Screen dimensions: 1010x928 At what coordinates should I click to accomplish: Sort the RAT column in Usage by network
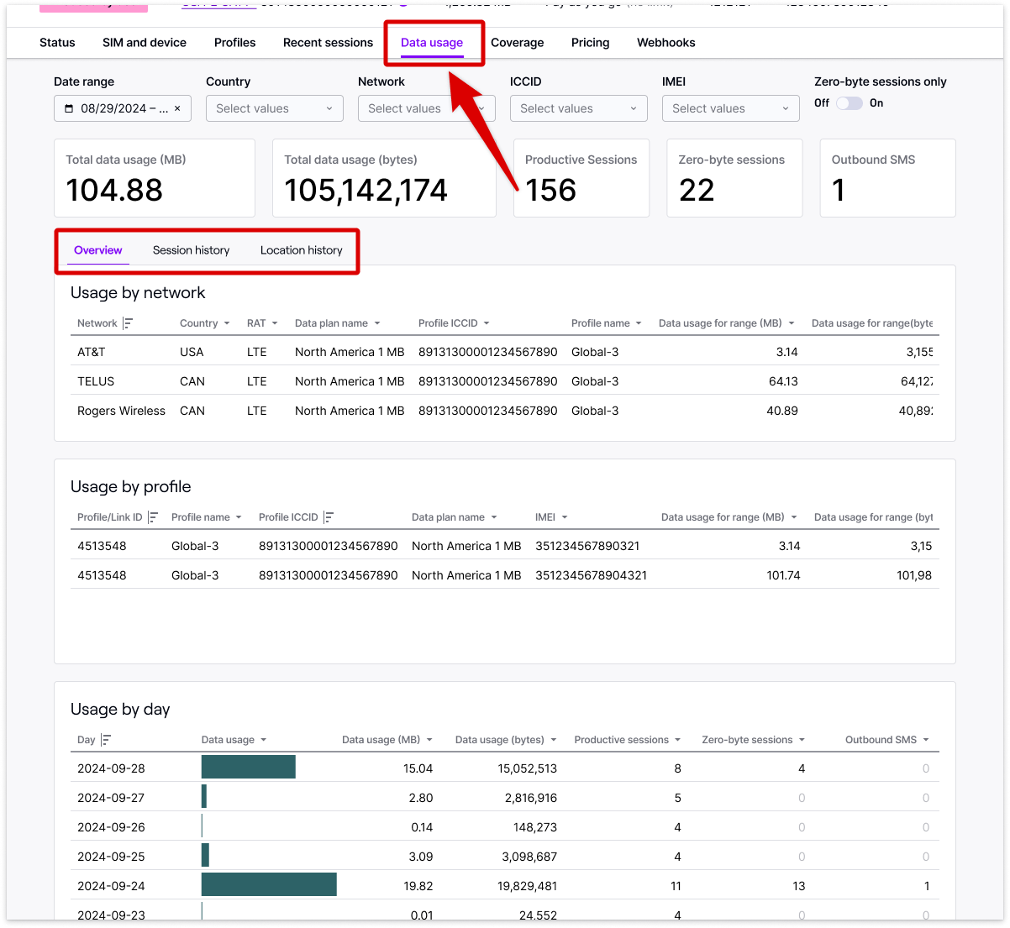[x=274, y=323]
